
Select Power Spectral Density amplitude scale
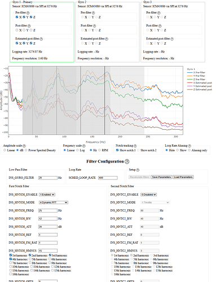point(26,150)
